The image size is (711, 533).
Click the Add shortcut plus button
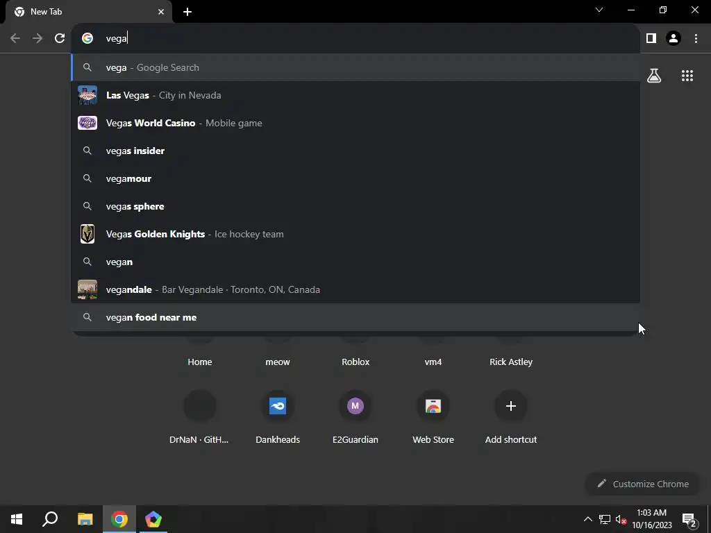[511, 405]
